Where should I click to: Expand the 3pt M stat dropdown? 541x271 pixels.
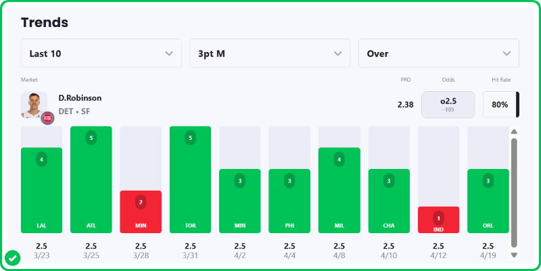pyautogui.click(x=270, y=53)
